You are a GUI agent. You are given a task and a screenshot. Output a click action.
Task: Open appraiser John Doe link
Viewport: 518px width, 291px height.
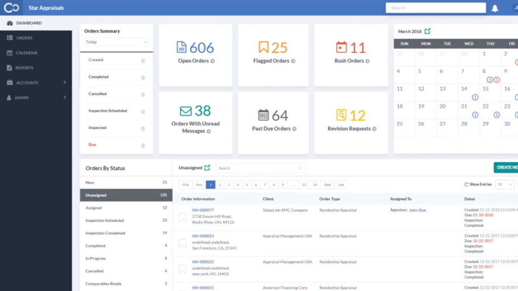coord(417,210)
